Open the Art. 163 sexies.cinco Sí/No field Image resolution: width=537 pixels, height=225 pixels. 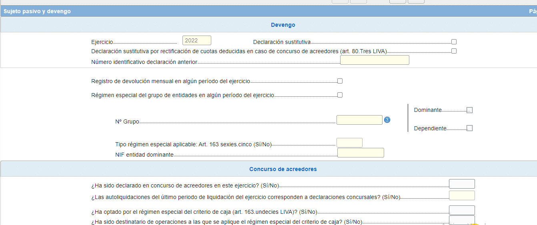tap(349, 143)
